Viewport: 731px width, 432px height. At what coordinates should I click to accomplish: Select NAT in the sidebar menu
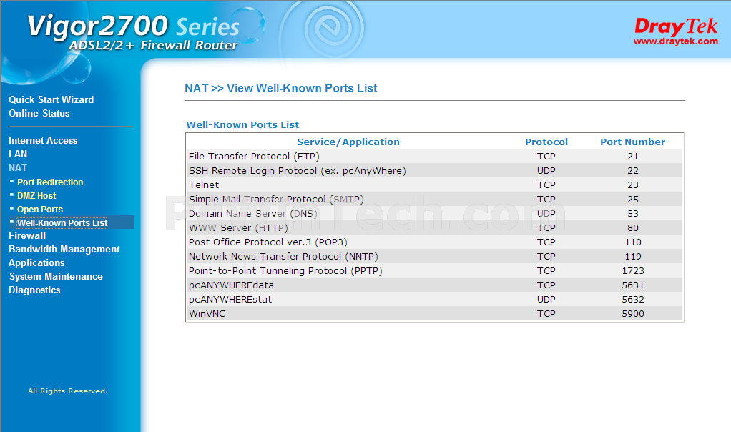coord(18,167)
